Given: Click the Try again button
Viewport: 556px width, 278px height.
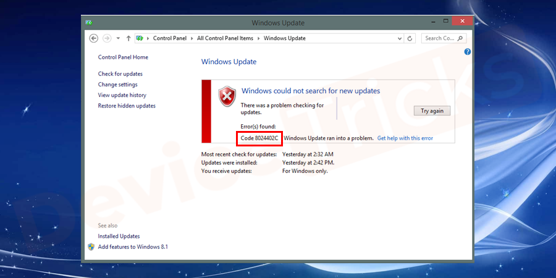Looking at the screenshot, I should tap(432, 111).
